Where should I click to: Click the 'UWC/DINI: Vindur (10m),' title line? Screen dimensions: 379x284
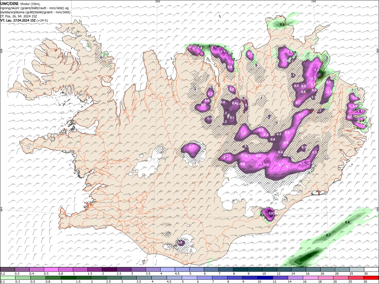20,4
